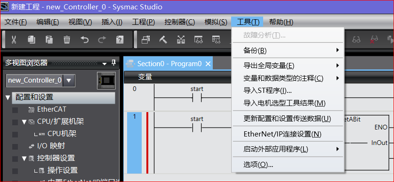394x182 pixels.
Task: Pin the Multiview Explorer panel
Action: 114,62
